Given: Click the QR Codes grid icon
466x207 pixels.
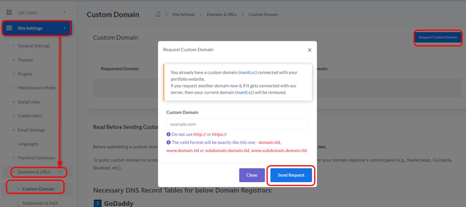Looking at the screenshot, I should click(x=9, y=12).
